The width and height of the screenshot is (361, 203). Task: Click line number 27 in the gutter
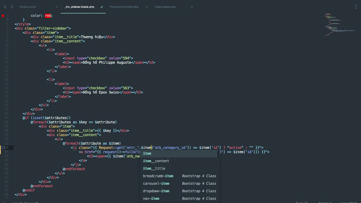(x=6, y=118)
